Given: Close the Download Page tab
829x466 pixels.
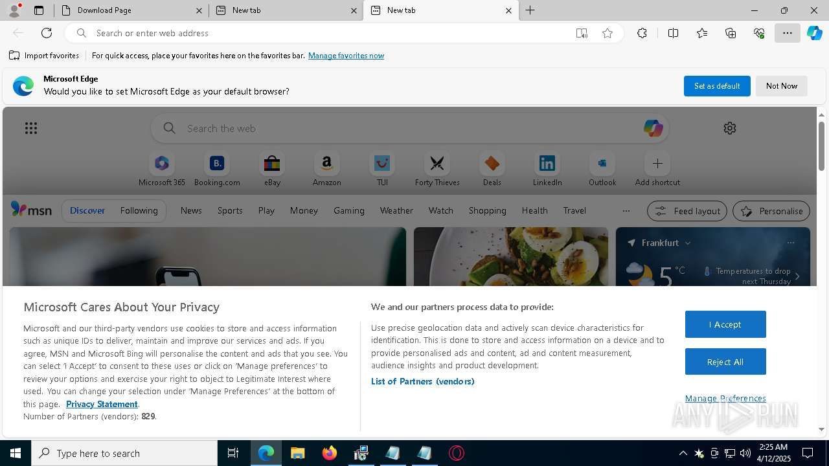Looking at the screenshot, I should click(x=199, y=10).
